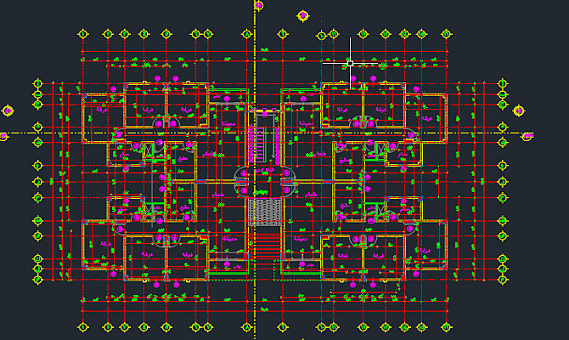The height and width of the screenshot is (340, 569).
Task: Select the first top-left column grid bubble
Action: pyautogui.click(x=83, y=34)
